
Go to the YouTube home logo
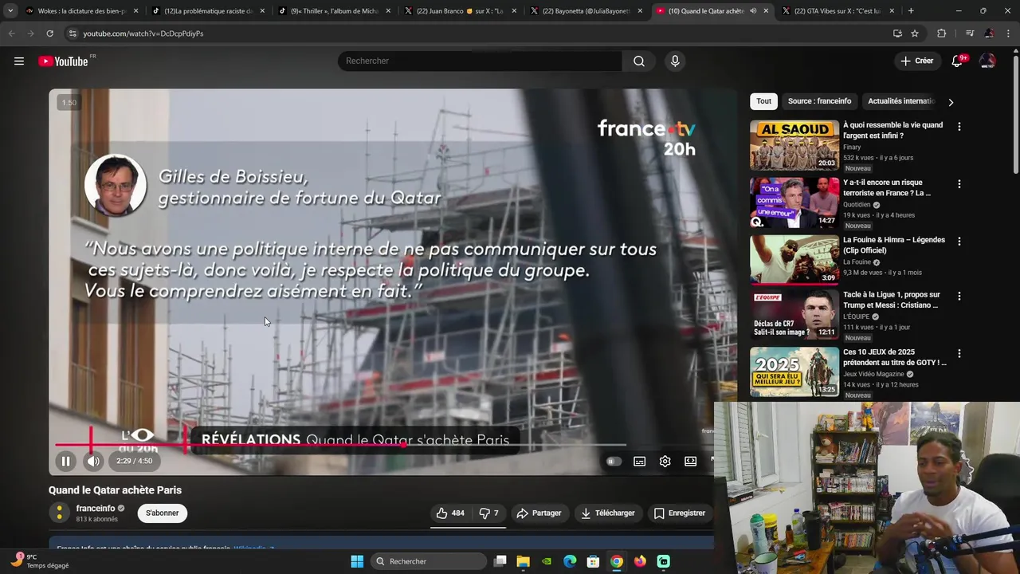[x=63, y=61]
